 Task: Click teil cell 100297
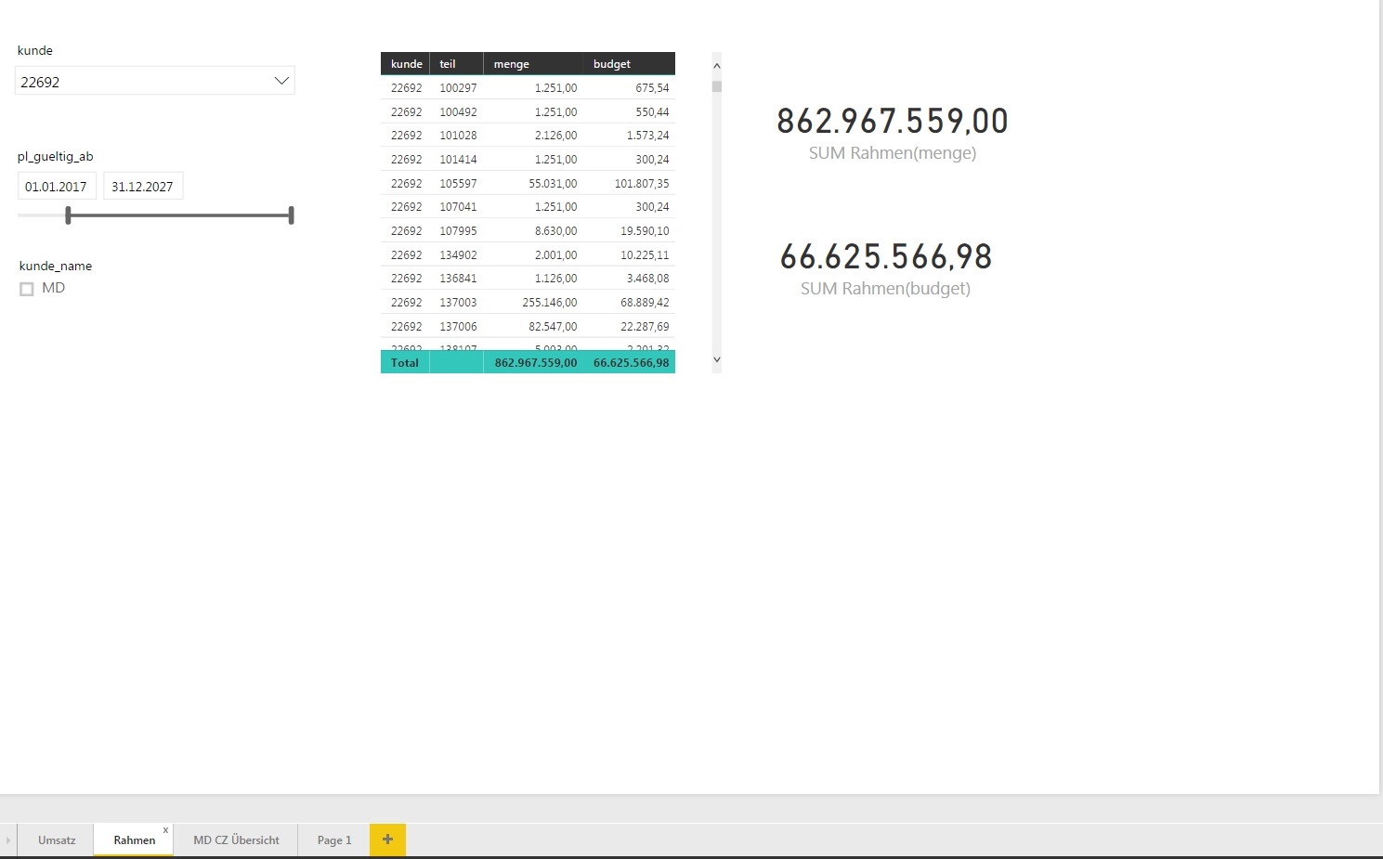coord(458,88)
